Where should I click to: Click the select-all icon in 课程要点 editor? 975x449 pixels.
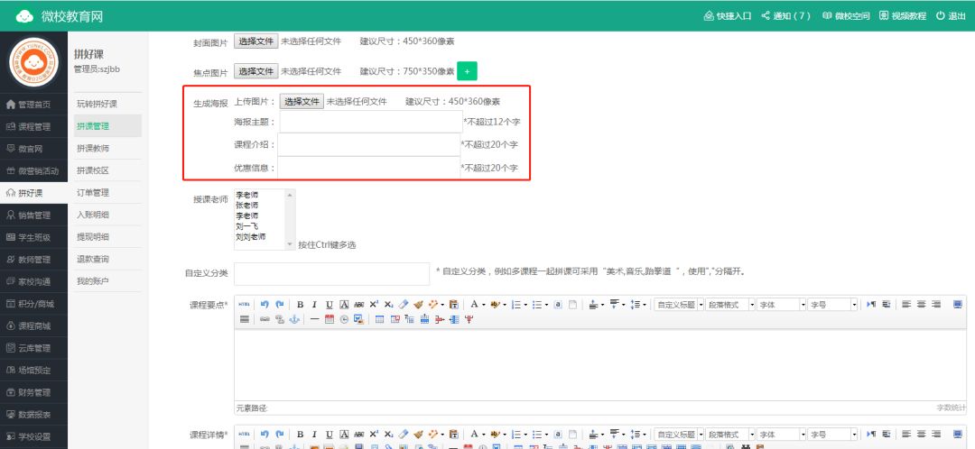pyautogui.click(x=558, y=305)
